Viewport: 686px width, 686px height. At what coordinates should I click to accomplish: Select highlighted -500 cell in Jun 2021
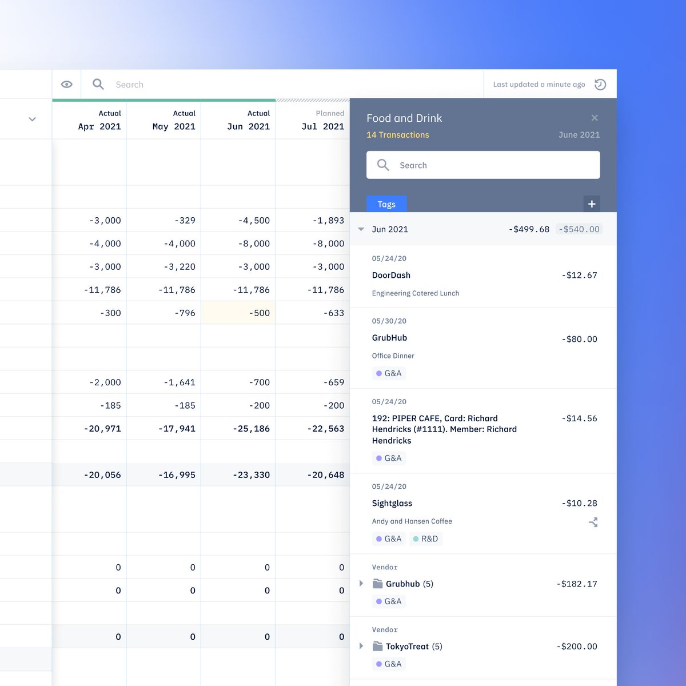[x=238, y=313]
